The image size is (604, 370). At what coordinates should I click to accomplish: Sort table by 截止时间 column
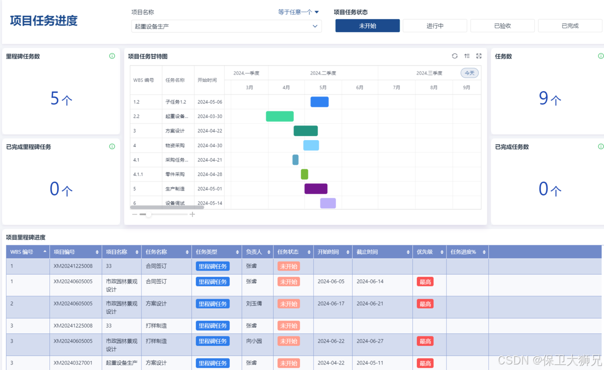pos(408,252)
